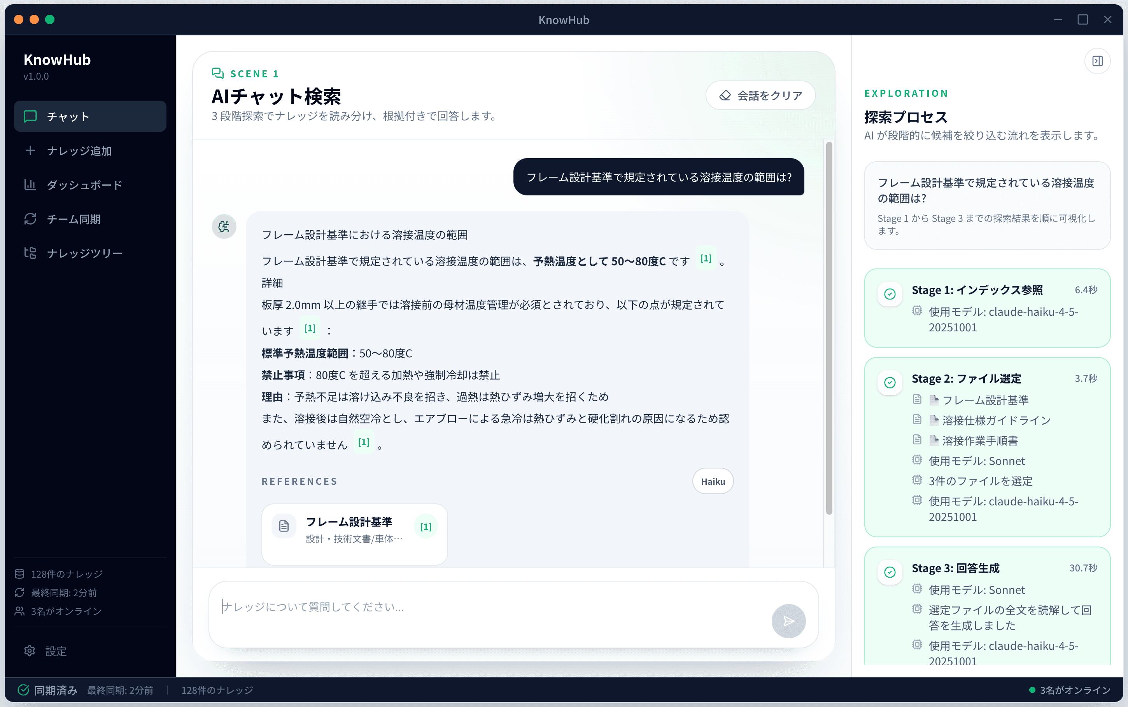Click the 3名がオンライン users icon
The width and height of the screenshot is (1128, 707).
pos(19,611)
